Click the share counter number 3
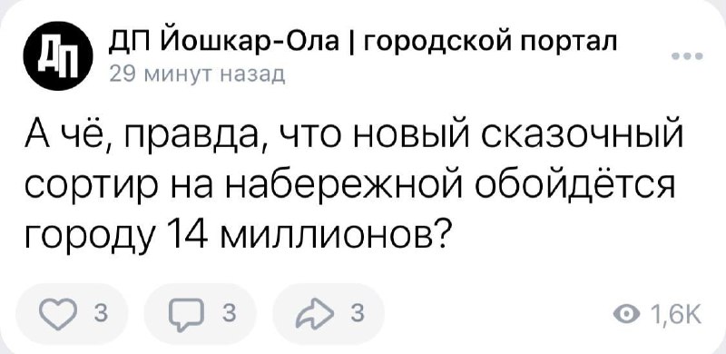726x354 pixels. click(356, 314)
